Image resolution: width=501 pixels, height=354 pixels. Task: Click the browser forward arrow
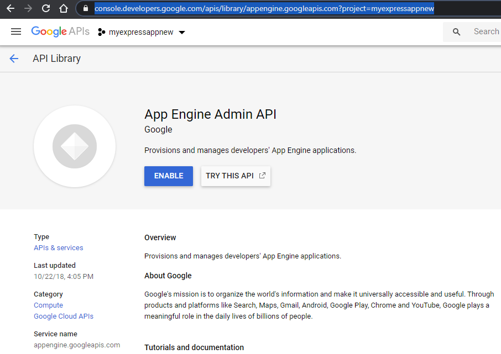tap(28, 8)
